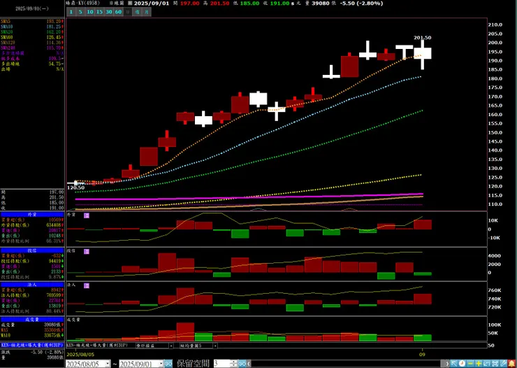The width and height of the screenshot is (517, 368).
Task: Open the 法人 panel settings icon
Action: 87,286
